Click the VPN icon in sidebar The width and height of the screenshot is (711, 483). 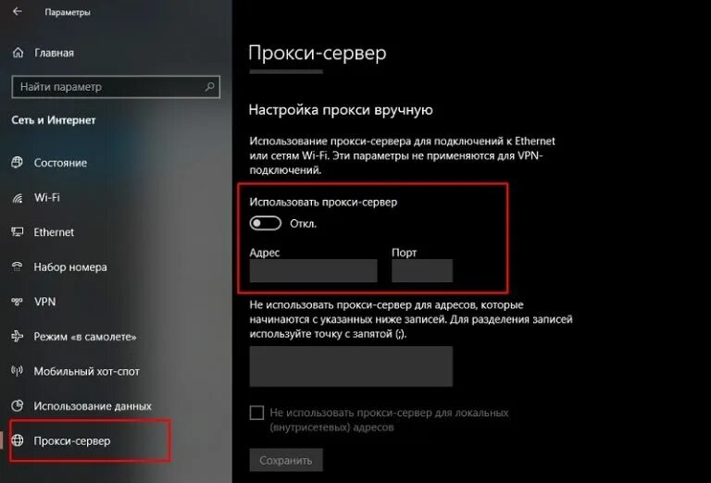(18, 302)
